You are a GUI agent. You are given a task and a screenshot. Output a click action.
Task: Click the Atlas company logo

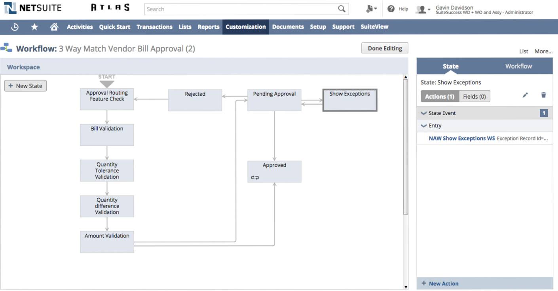[x=110, y=8]
